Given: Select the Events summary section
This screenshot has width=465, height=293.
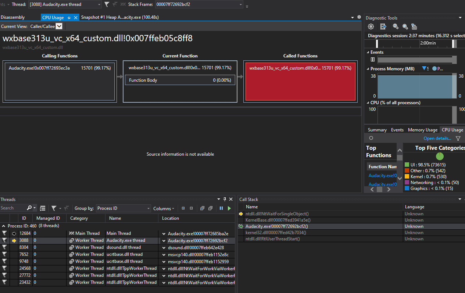Looking at the screenshot, I should coord(397,130).
